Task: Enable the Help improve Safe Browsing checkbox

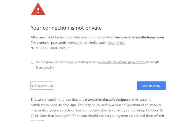Action: [x=32, y=62]
